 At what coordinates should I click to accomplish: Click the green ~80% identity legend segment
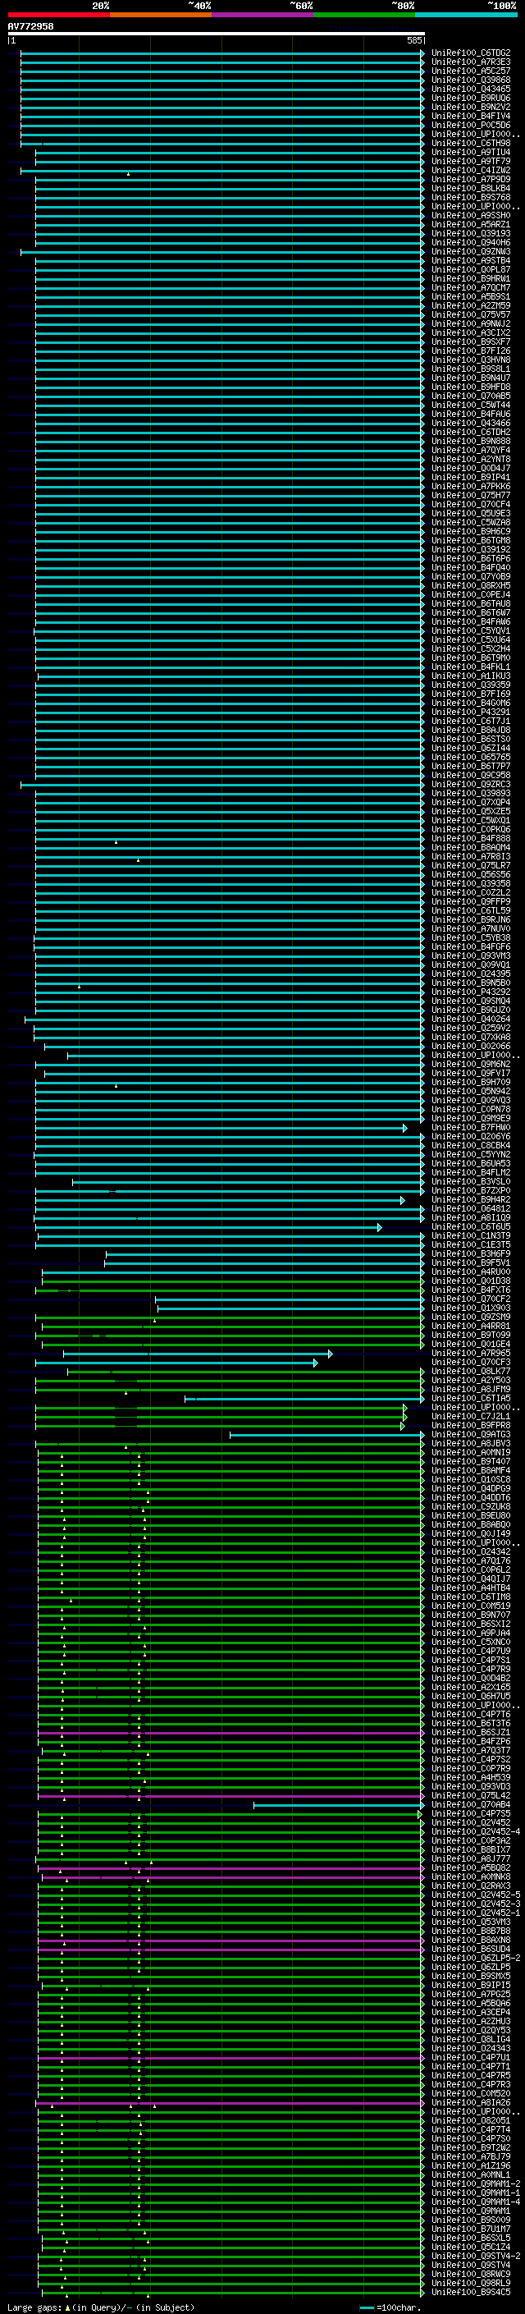tap(364, 15)
